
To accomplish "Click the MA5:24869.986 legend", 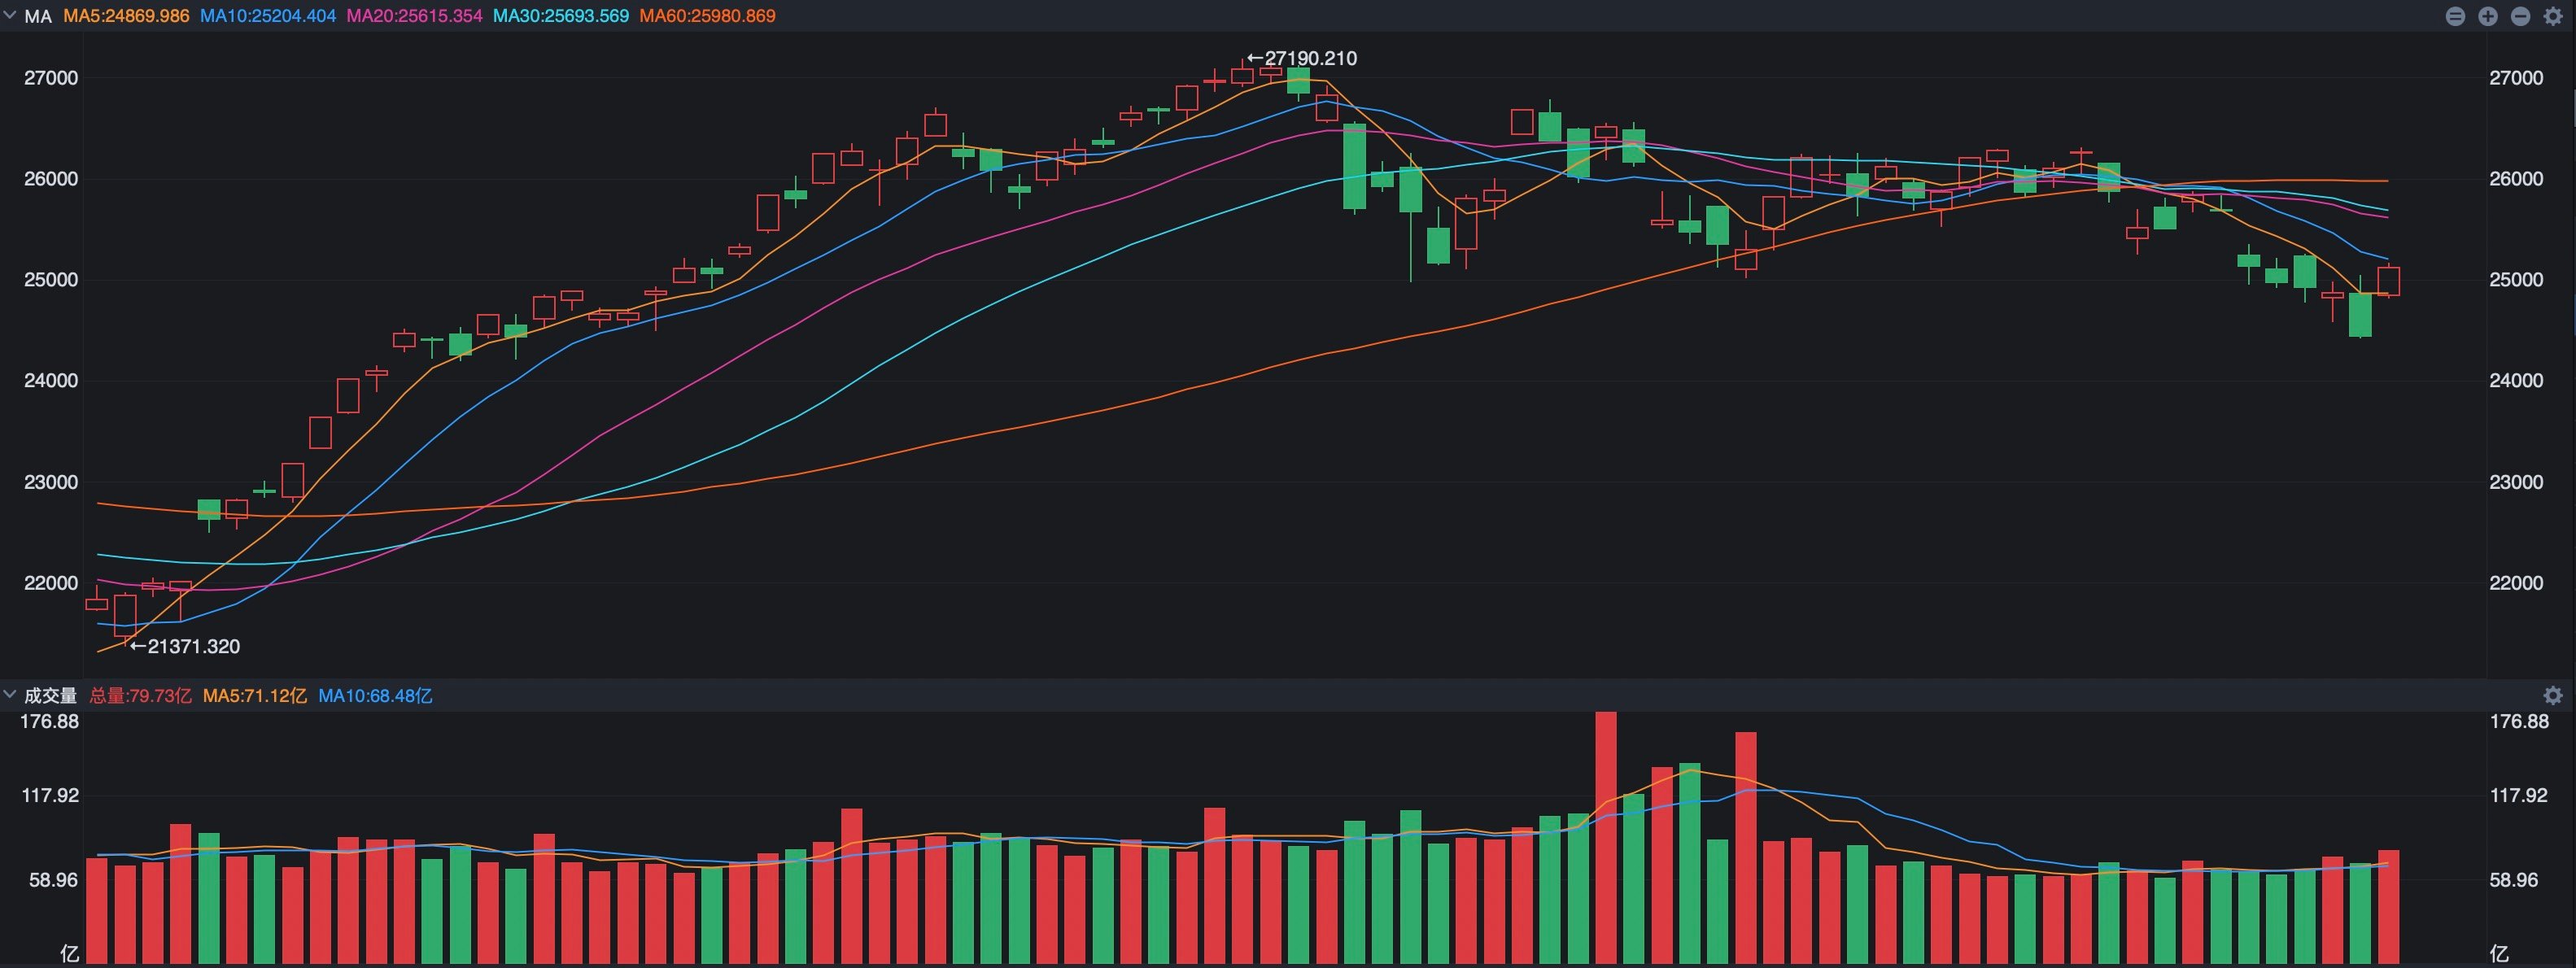I will coord(126,16).
